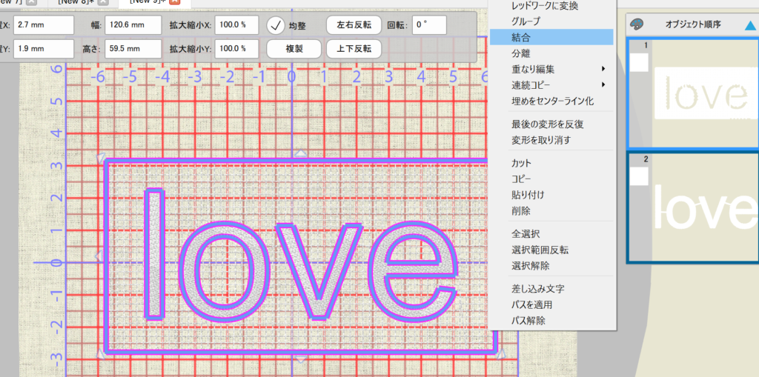Collapse the オブジェクト順序 panel with blue triangle
The width and height of the screenshot is (759, 377).
pos(750,25)
